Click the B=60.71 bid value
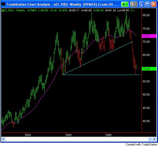The image size is (158, 146). [74, 10]
